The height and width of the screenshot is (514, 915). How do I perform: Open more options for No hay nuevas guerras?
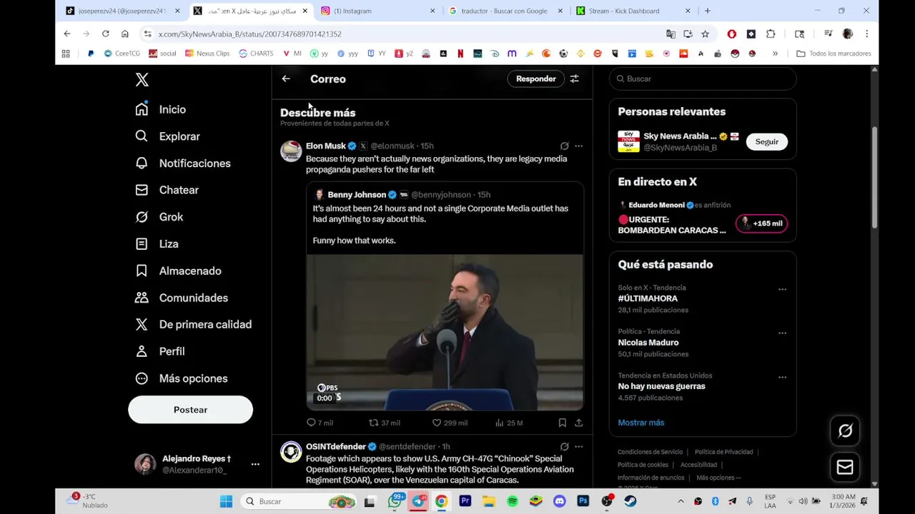tap(782, 378)
